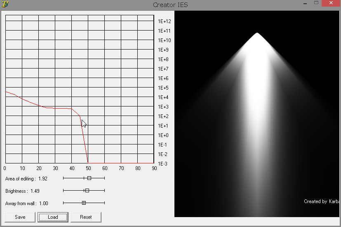The width and height of the screenshot is (341, 227).
Task: Click the '70' angle axis label
Action: pos(121,168)
